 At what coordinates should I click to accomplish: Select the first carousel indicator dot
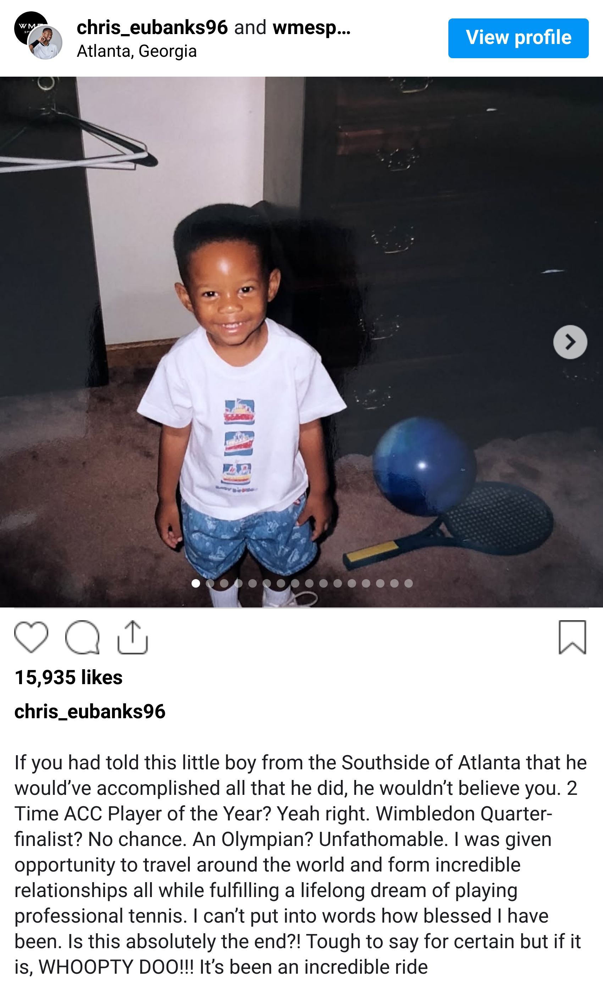tap(196, 583)
